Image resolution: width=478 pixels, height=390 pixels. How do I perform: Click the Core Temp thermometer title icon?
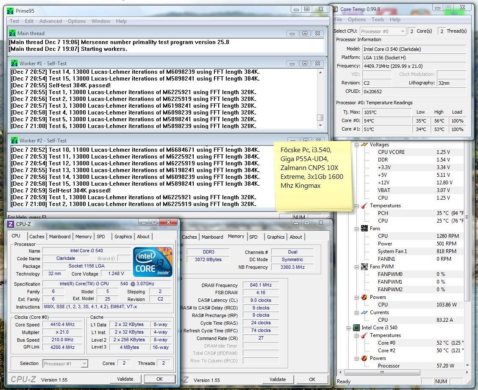(336, 9)
